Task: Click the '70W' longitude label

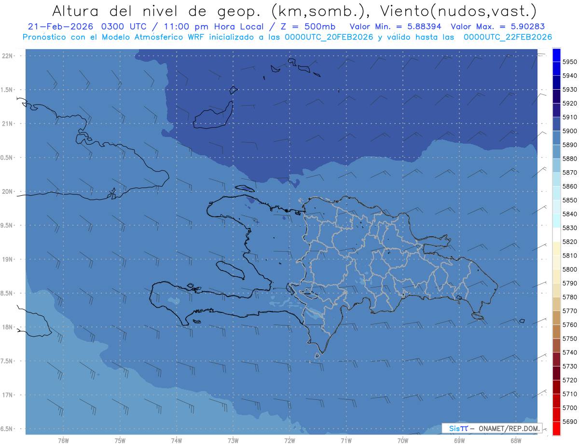Action: (402, 441)
